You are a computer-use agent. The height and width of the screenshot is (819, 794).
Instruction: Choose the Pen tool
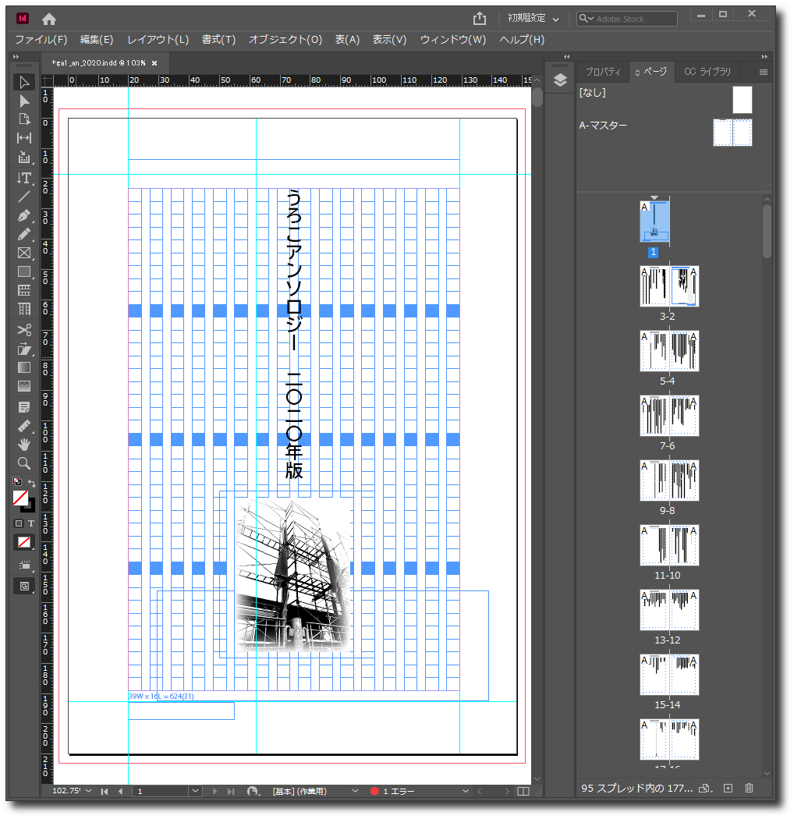[24, 215]
